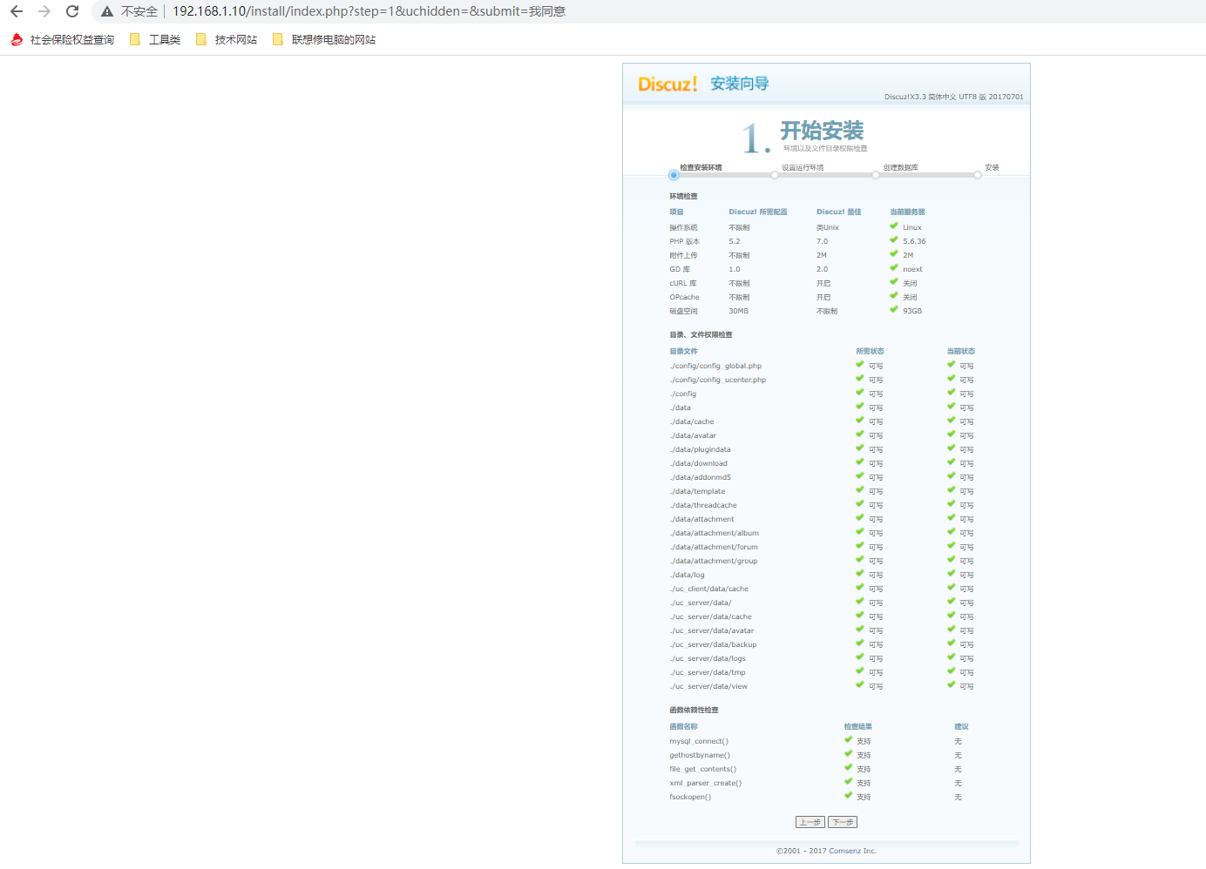Click the 目录、文件权限检查 section title
This screenshot has width=1206, height=869.
701,334
